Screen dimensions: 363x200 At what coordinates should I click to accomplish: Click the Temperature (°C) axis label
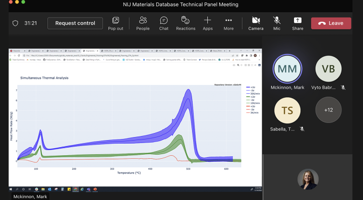129,173
